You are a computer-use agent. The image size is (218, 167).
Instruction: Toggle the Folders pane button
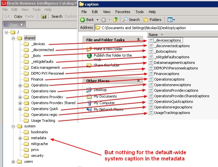tap(152, 20)
